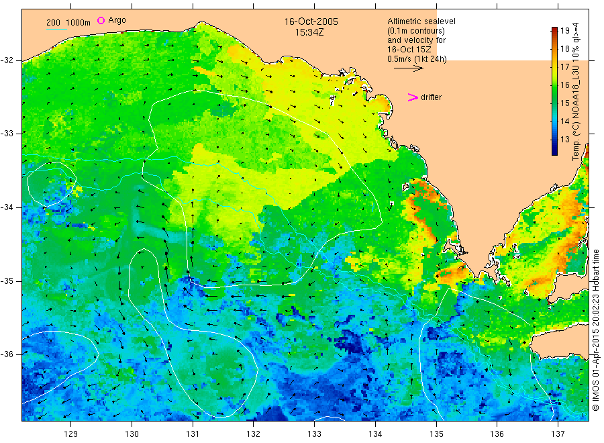Screen dimensions: 604x443
Task: Click the longitude label 136
Action: (497, 434)
